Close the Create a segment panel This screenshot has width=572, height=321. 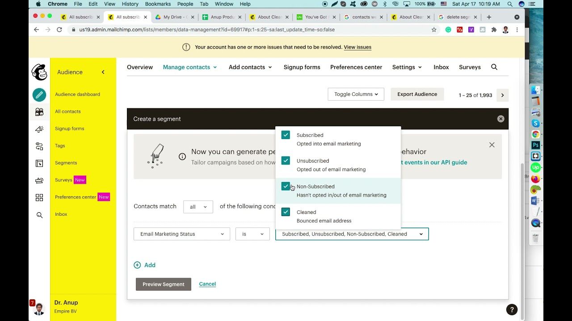[x=500, y=119]
